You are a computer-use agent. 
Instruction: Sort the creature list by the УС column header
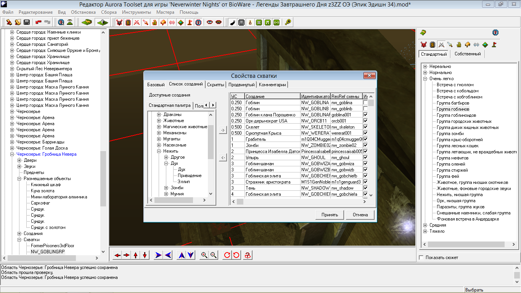coord(237,97)
